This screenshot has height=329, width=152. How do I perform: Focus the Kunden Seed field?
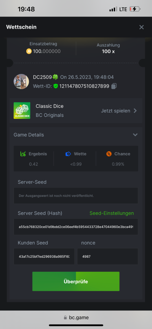pyautogui.click(x=44, y=256)
